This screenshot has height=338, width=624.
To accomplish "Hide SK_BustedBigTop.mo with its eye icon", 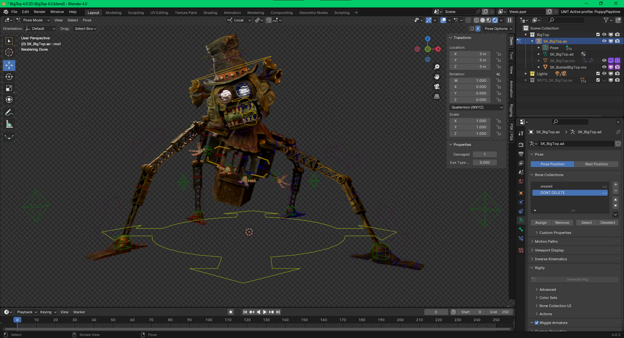I will (x=604, y=67).
